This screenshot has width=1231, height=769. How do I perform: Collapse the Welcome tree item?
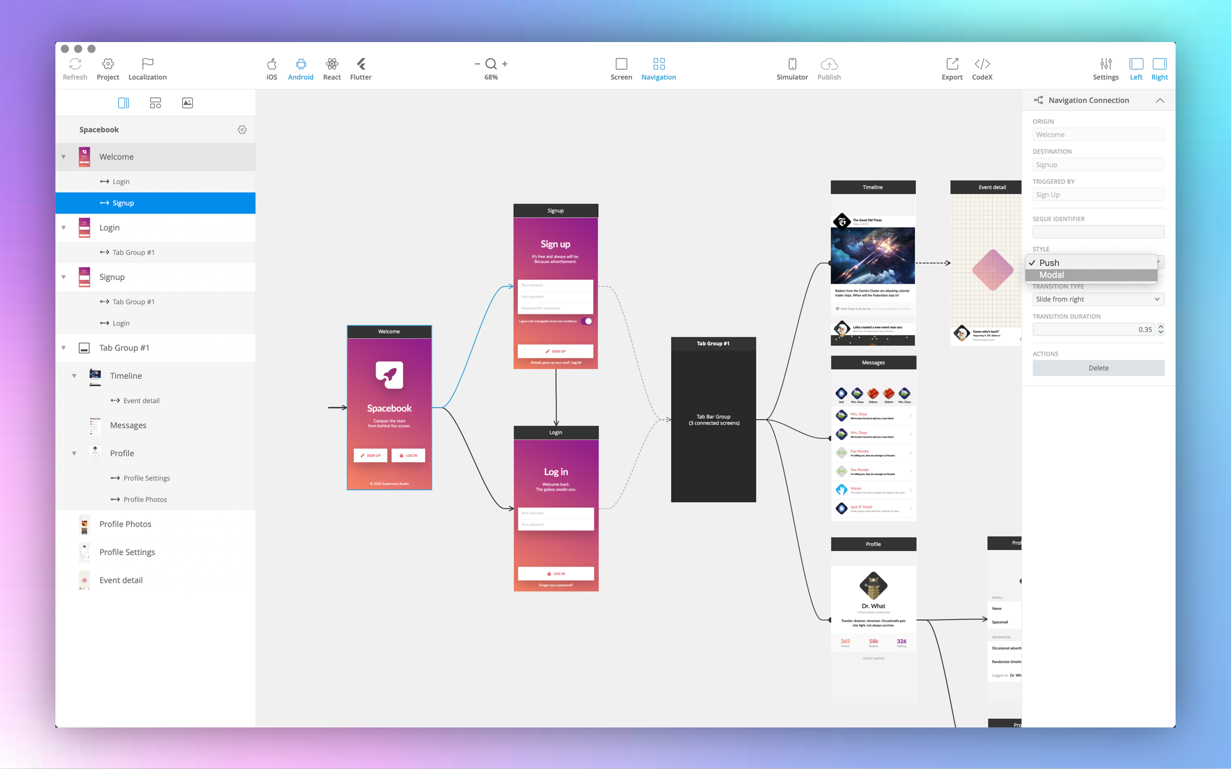[64, 157]
